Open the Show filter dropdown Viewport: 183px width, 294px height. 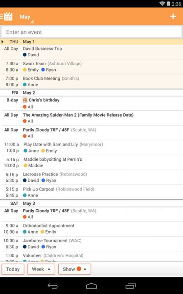pos(74,269)
